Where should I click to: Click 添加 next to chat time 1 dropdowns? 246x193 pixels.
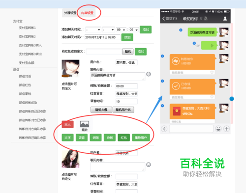[x=146, y=29]
